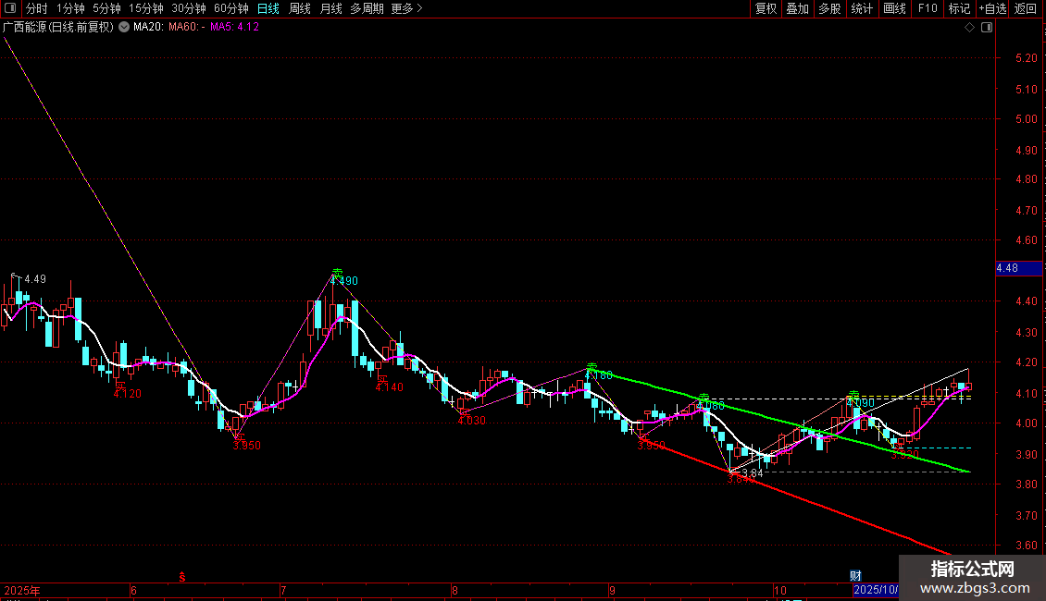Click the 3.60 price axis label
1046x601 pixels.
pyautogui.click(x=1026, y=545)
